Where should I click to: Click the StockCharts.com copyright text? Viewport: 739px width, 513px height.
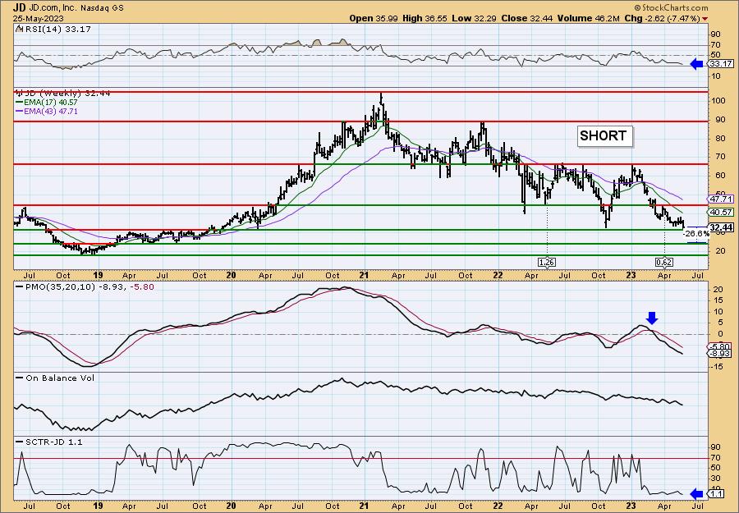(671, 7)
